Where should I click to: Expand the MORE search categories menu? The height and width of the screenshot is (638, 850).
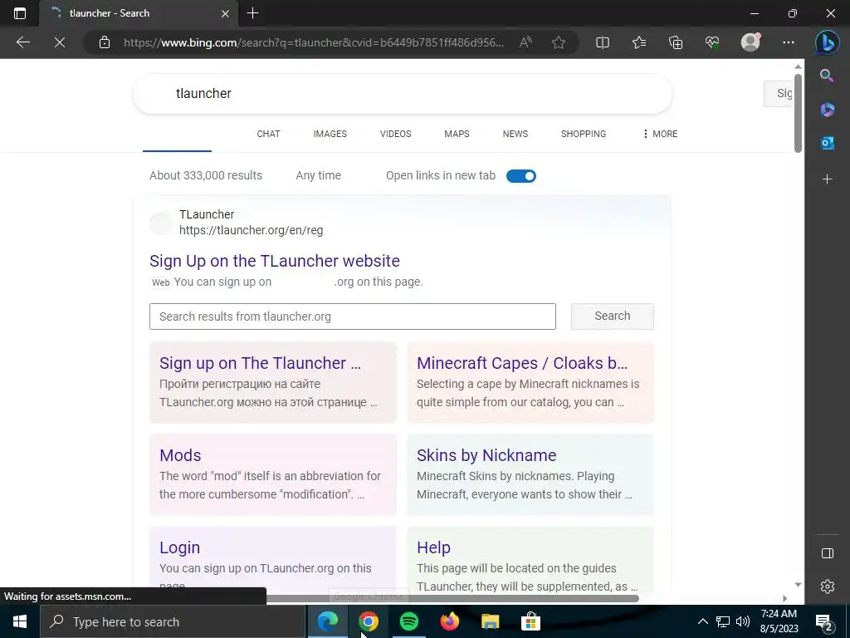coord(660,134)
